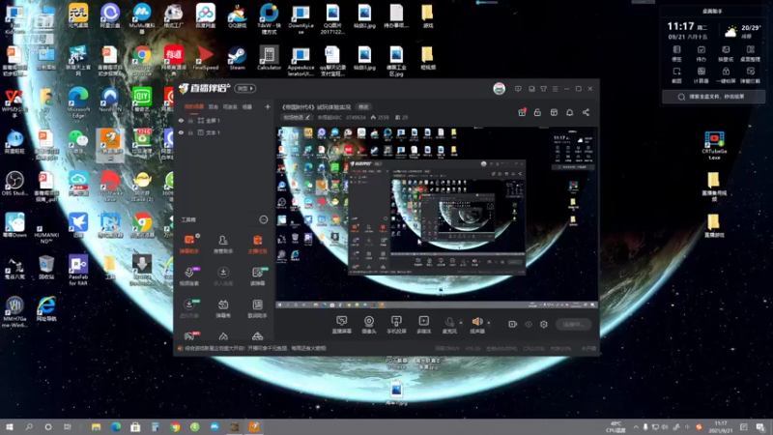The width and height of the screenshot is (773, 435).
Task: Add a new scene with plus button
Action: point(268,106)
